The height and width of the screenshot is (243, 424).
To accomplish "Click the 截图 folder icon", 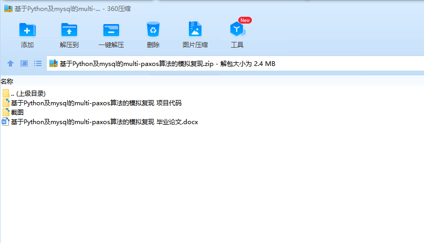I will tap(6, 112).
